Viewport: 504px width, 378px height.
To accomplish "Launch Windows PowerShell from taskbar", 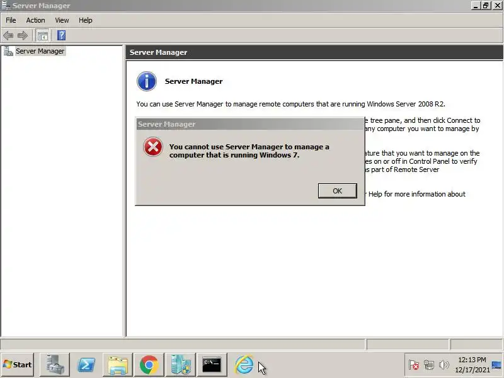I will pyautogui.click(x=86, y=365).
